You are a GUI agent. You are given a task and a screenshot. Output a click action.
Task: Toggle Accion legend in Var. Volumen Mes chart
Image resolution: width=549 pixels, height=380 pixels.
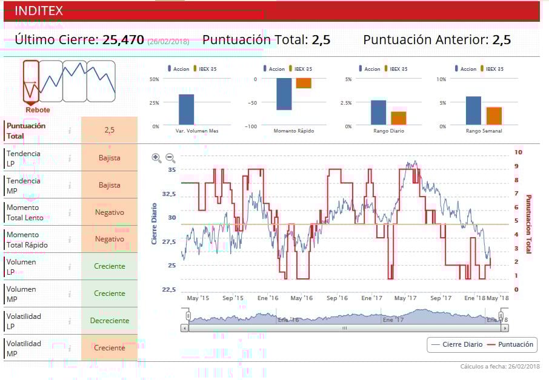point(179,69)
